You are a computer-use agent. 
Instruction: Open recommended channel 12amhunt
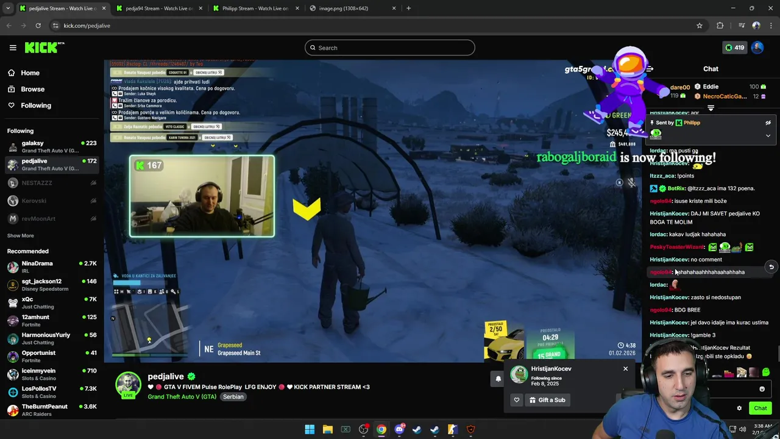(x=52, y=321)
